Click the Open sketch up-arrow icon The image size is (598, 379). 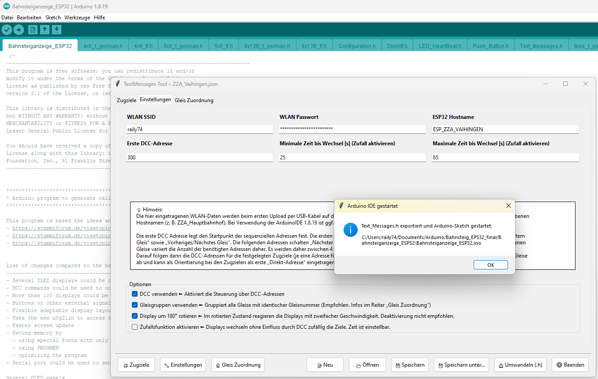[45, 29]
